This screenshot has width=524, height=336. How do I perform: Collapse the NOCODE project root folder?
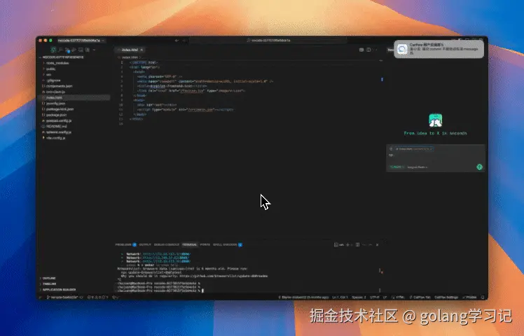(63, 57)
